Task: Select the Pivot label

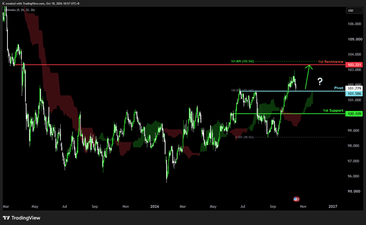Action: tap(339, 88)
